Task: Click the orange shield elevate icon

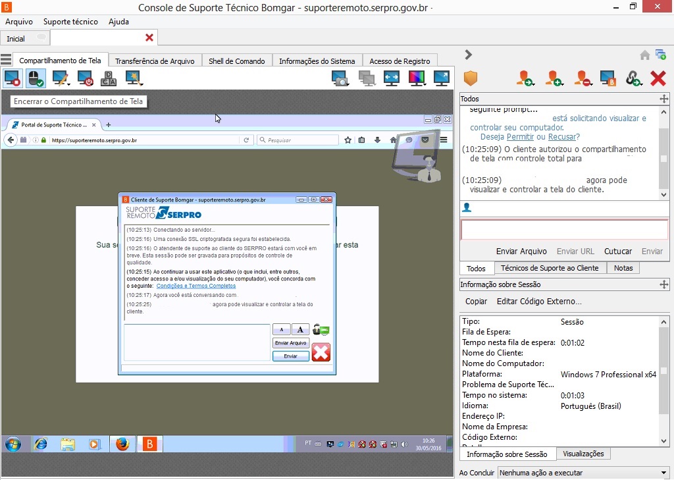Action: coord(471,78)
